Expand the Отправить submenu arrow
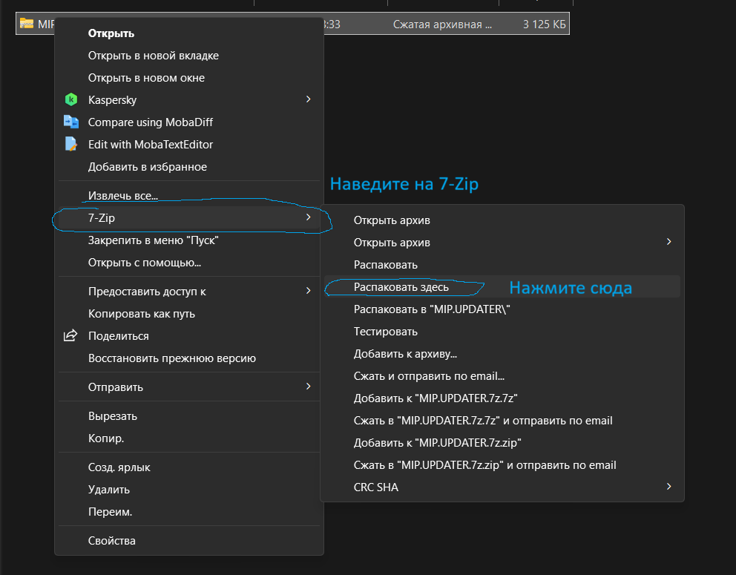 [x=309, y=387]
